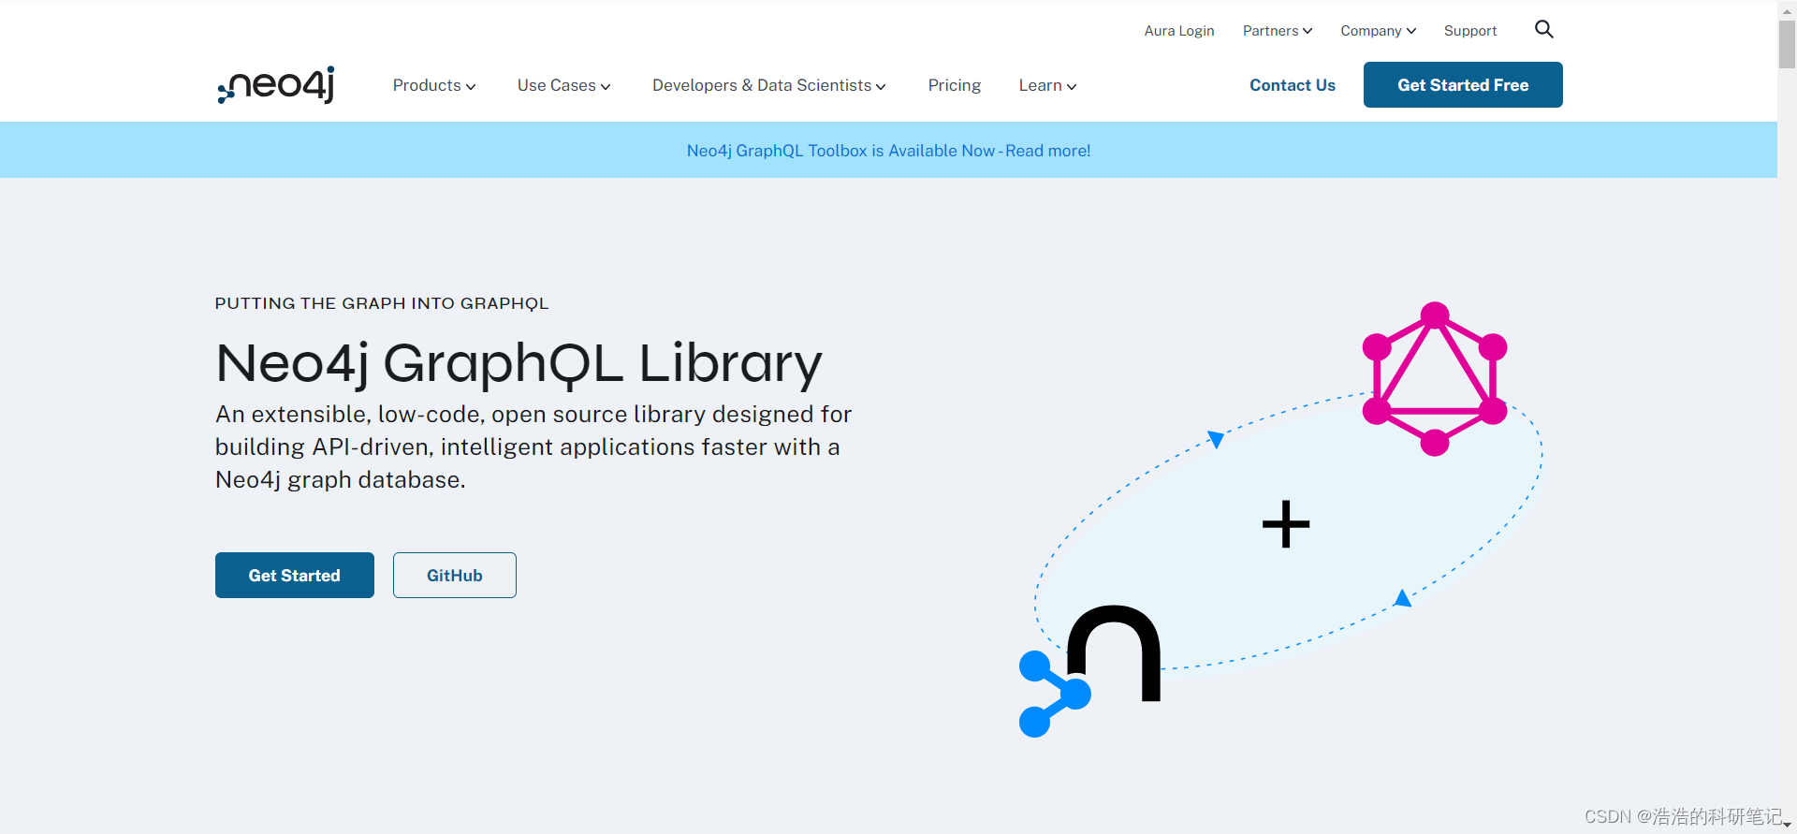Go to the neo4j logo homepage
1797x834 pixels.
coord(276,85)
